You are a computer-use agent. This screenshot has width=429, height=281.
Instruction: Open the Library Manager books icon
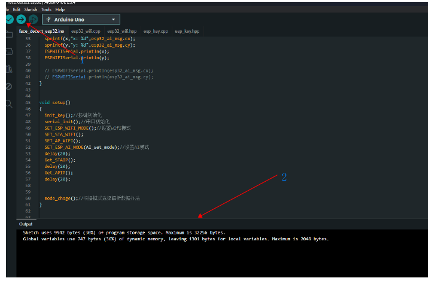(x=9, y=69)
